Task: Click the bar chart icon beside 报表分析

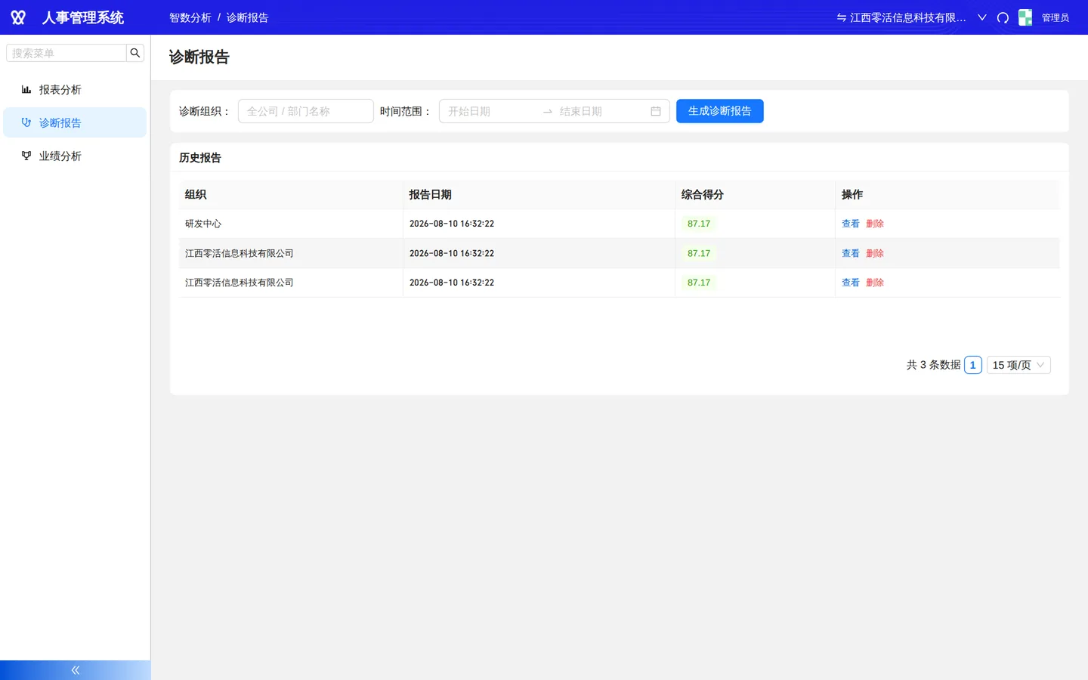Action: click(26, 89)
